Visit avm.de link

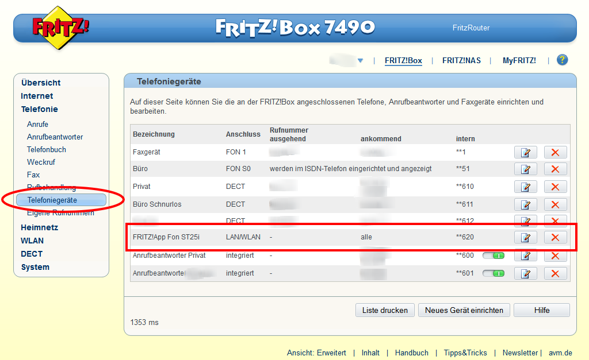click(560, 353)
